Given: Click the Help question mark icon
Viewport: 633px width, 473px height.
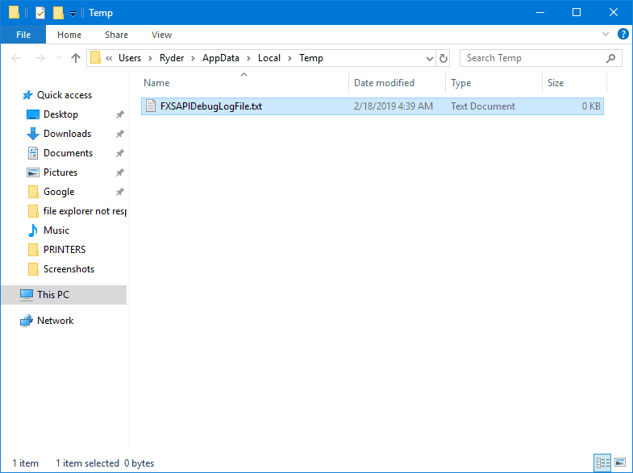Looking at the screenshot, I should pyautogui.click(x=623, y=35).
